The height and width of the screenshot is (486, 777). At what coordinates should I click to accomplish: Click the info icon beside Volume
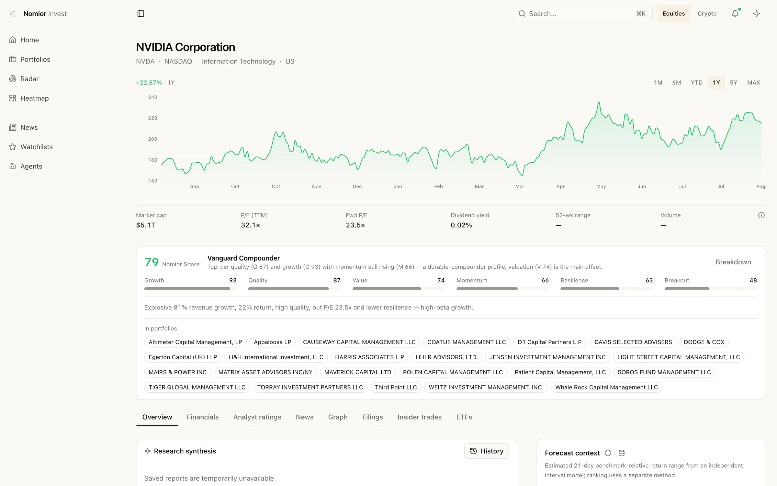(761, 215)
